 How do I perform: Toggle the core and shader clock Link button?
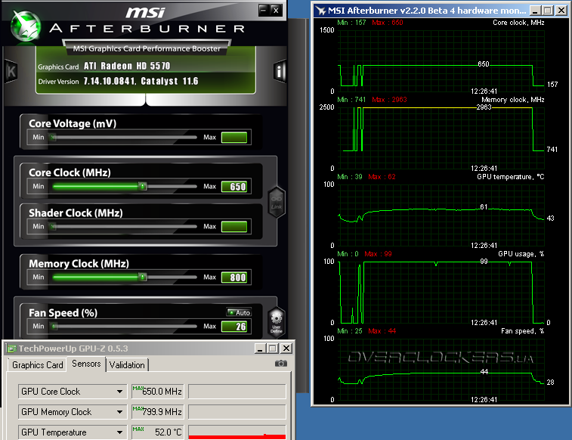coord(277,203)
